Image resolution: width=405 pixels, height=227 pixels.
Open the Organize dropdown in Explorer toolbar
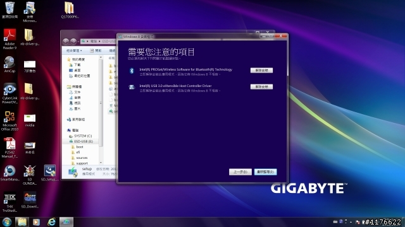(x=74, y=50)
